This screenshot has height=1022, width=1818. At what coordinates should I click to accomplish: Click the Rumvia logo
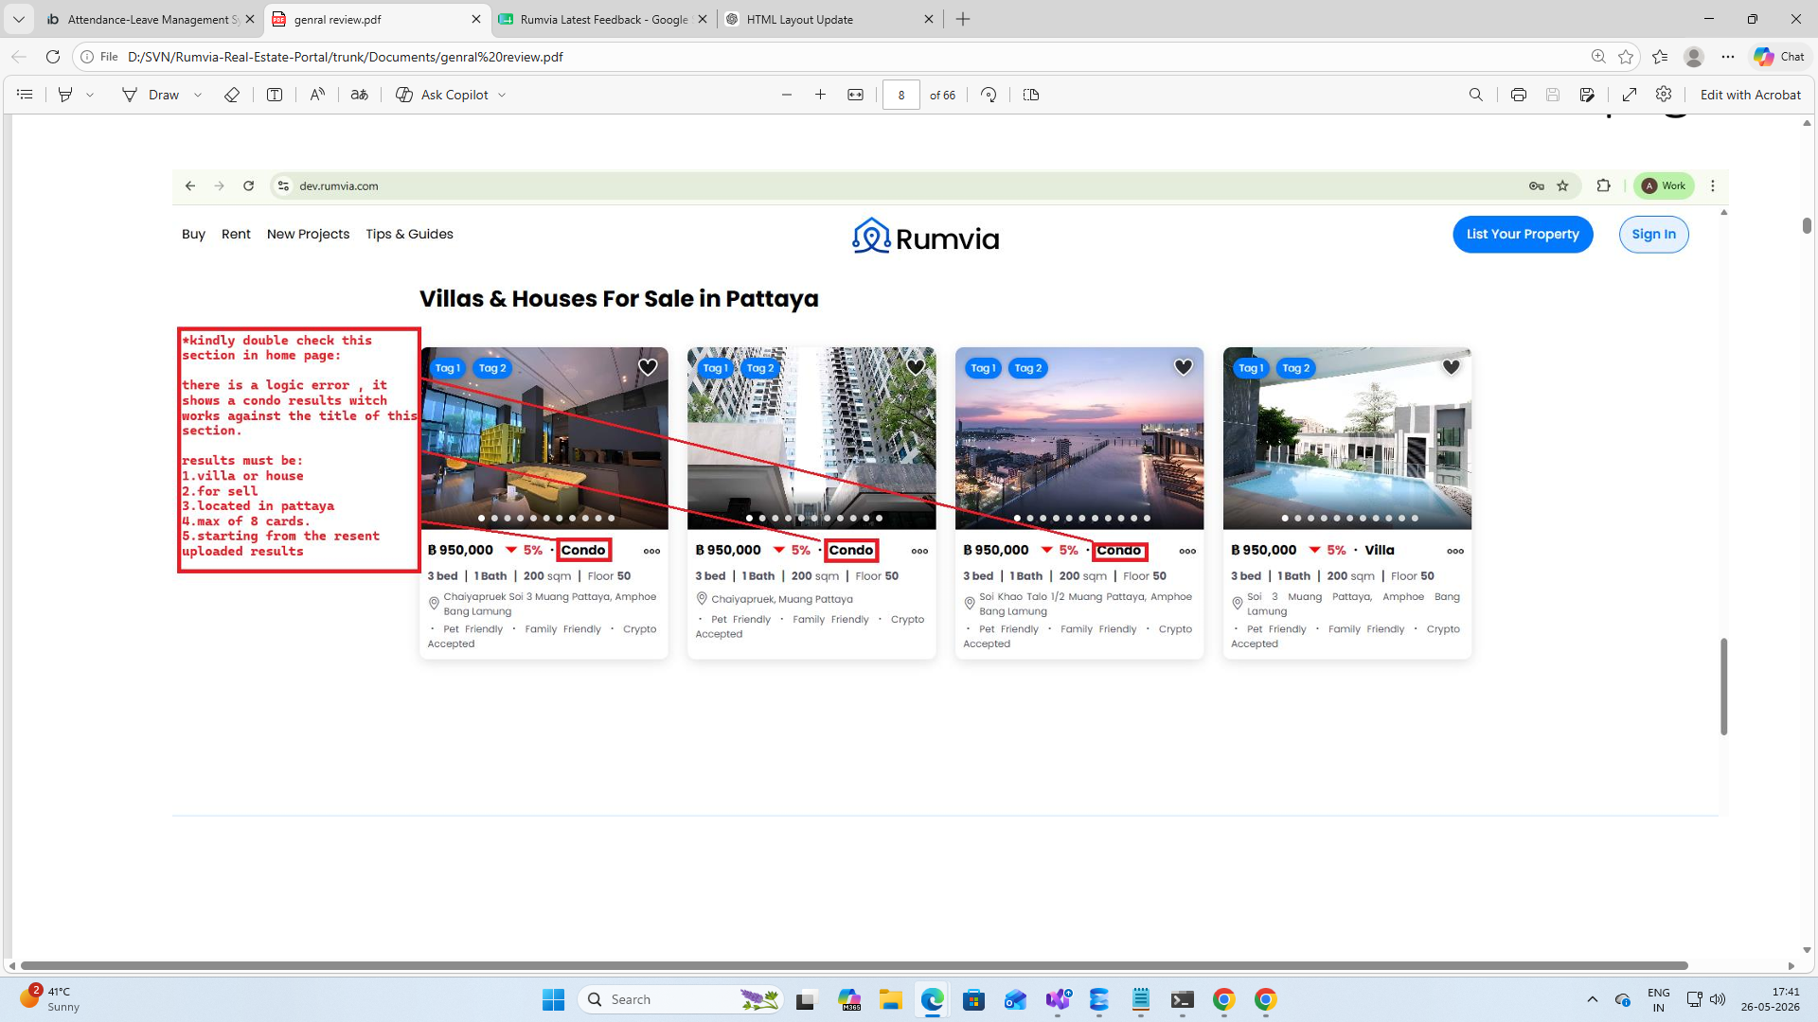coord(925,237)
